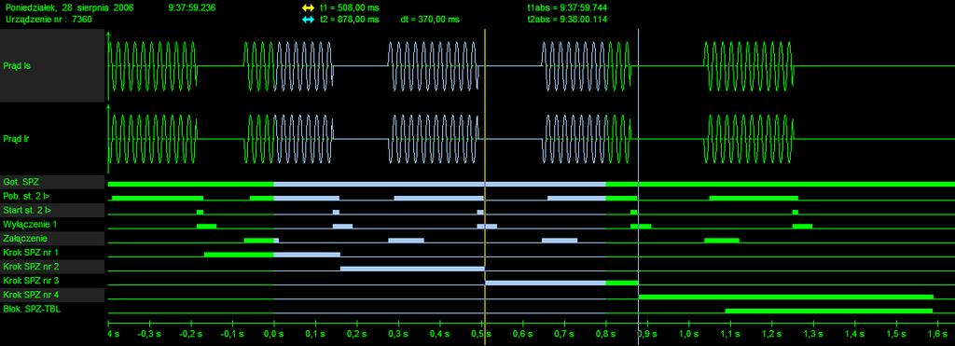Click the cyan t2 cursor arrow icon
Viewport: 955px width, 346px height.
click(308, 20)
